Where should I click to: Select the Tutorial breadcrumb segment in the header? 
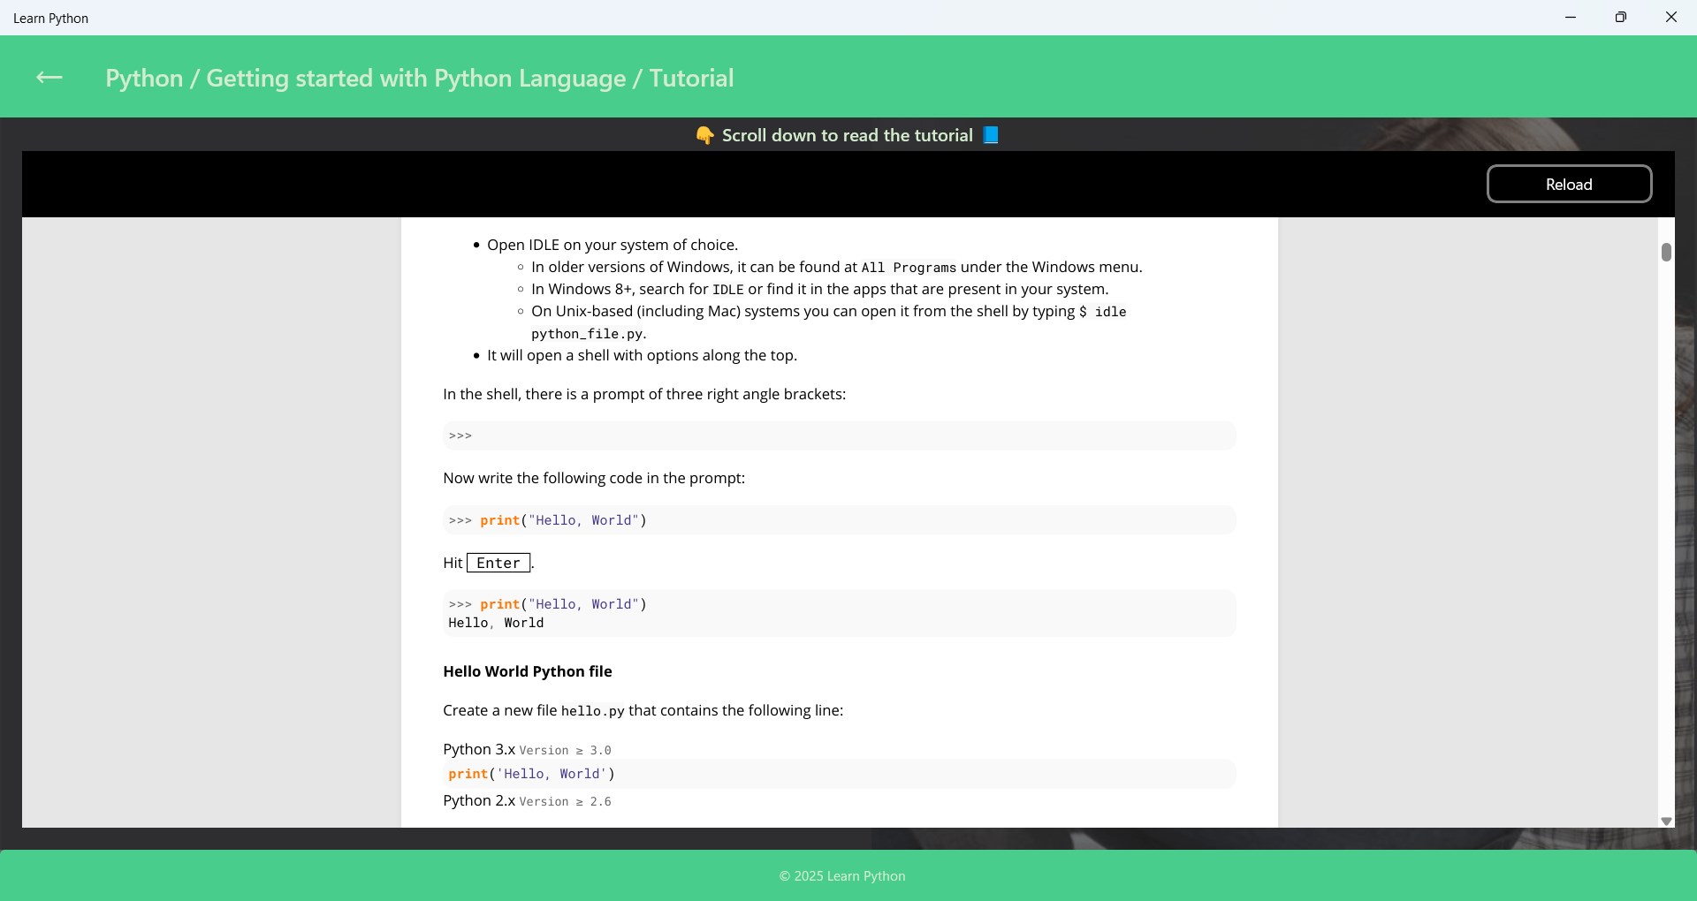pos(692,78)
